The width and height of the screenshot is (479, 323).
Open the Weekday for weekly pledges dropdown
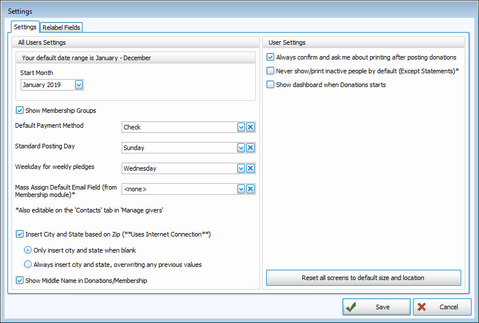tap(242, 168)
